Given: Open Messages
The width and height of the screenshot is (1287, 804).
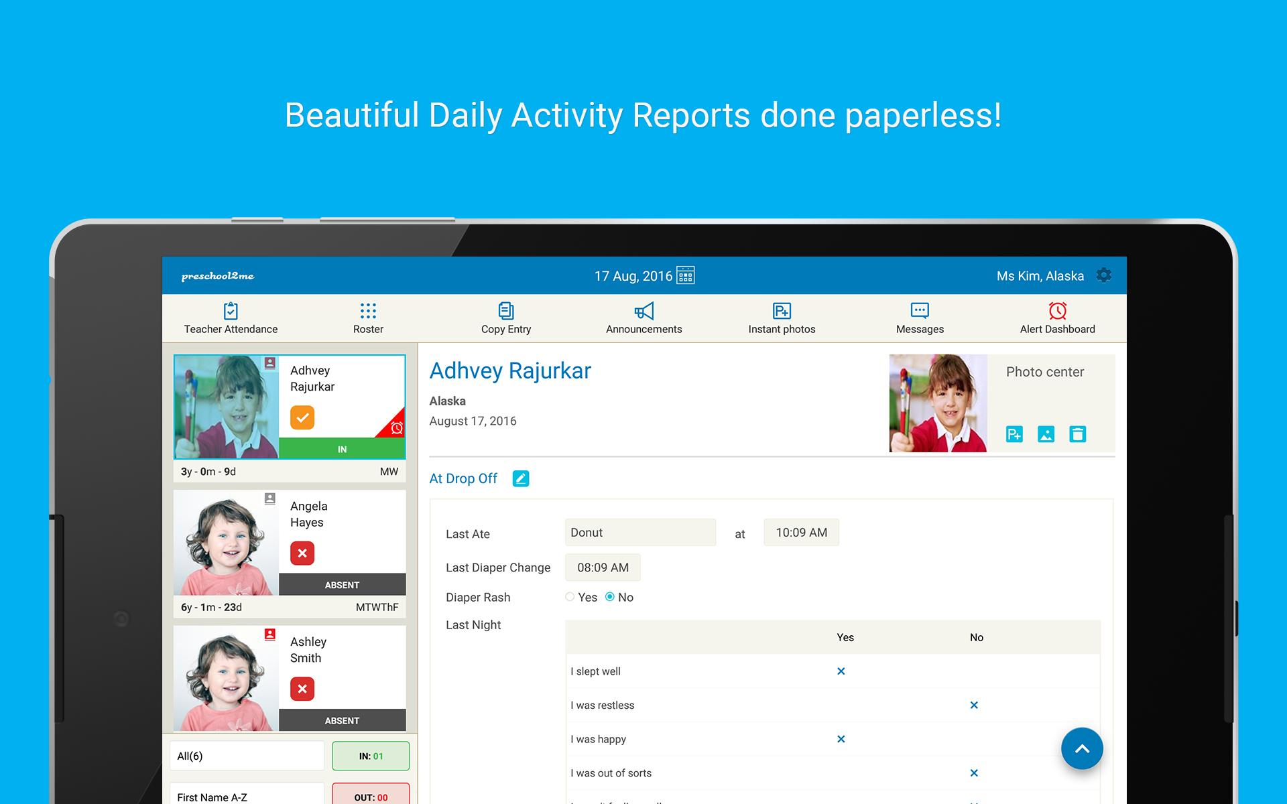Looking at the screenshot, I should pyautogui.click(x=920, y=318).
